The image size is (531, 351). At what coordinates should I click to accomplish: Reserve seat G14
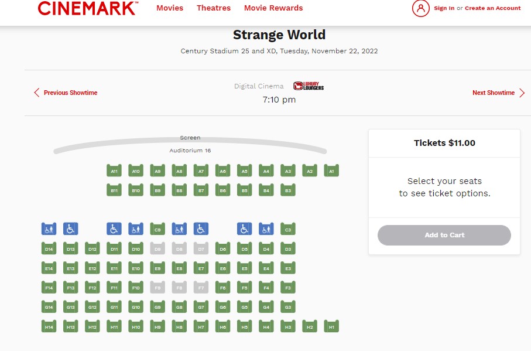(x=49, y=306)
